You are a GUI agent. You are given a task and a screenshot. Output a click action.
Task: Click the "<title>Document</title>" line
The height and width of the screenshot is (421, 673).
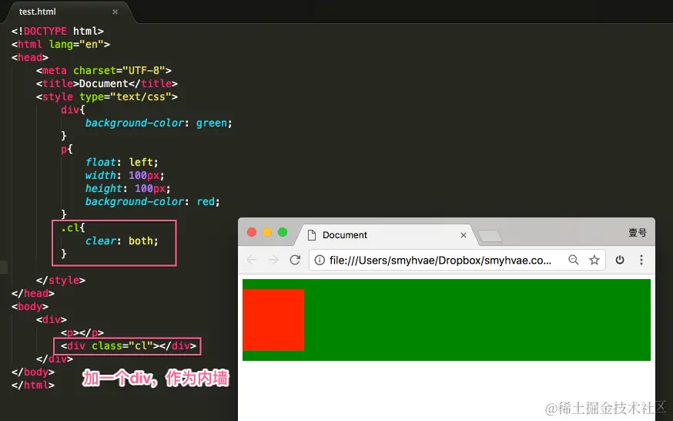[107, 83]
